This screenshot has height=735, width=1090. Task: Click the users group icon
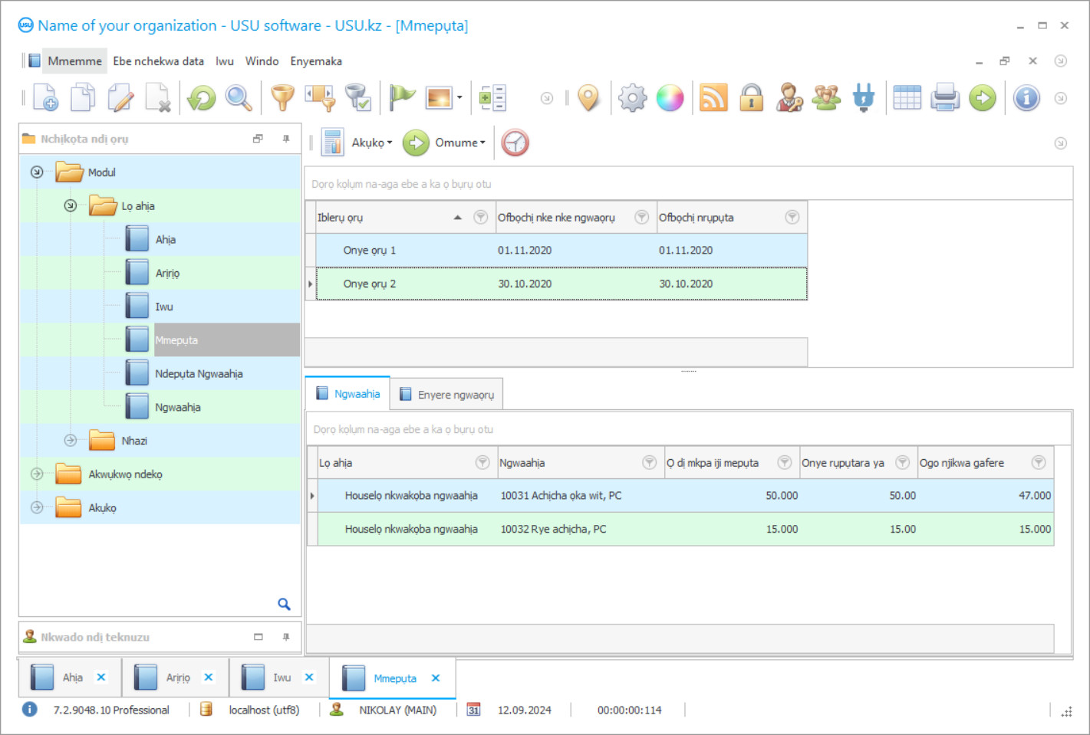tap(826, 97)
